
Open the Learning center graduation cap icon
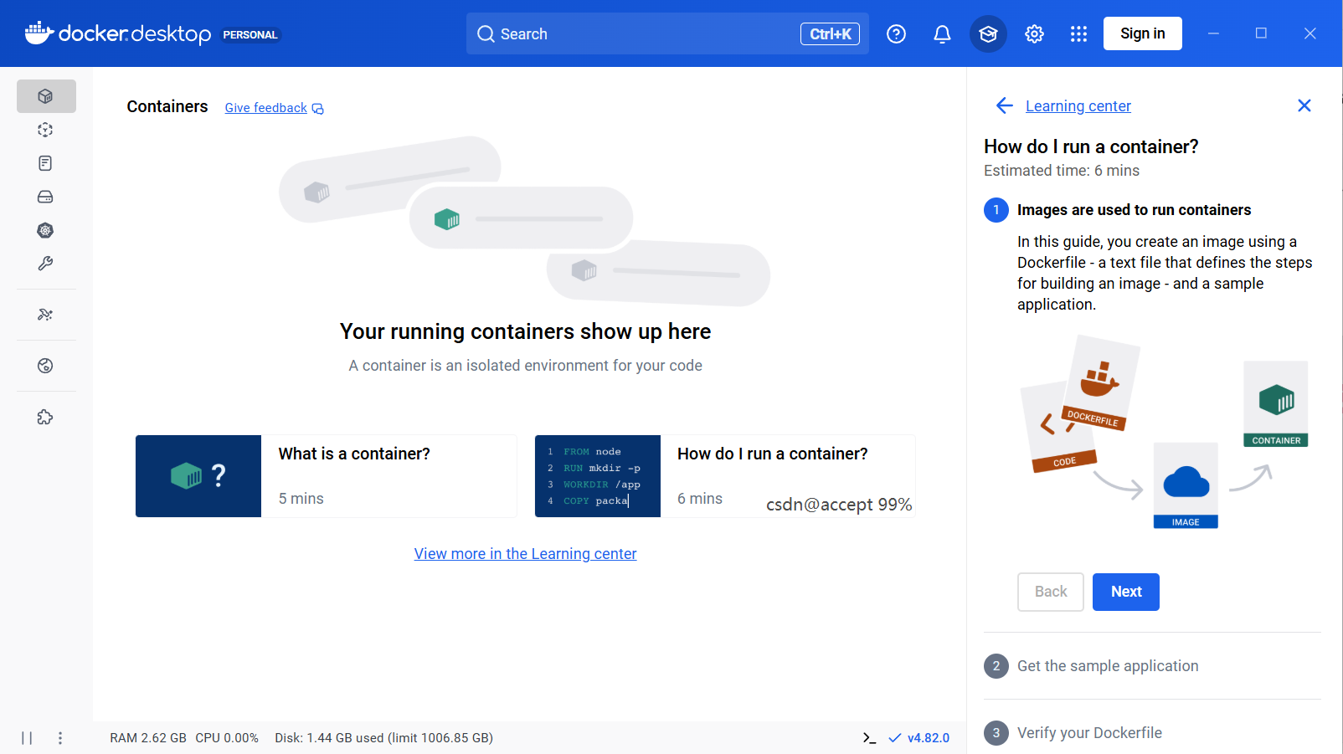[x=988, y=33]
